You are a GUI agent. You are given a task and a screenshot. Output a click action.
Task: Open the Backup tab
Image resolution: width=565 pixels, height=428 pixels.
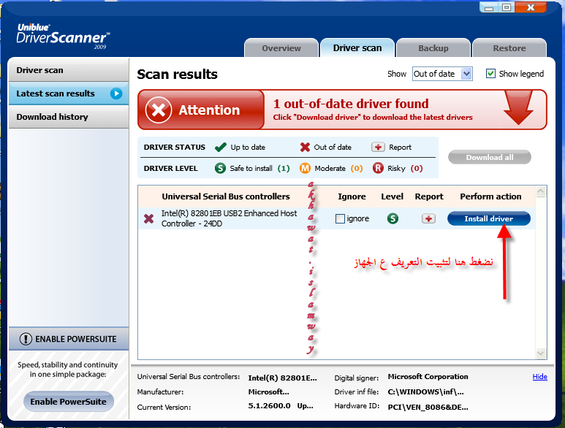(433, 48)
